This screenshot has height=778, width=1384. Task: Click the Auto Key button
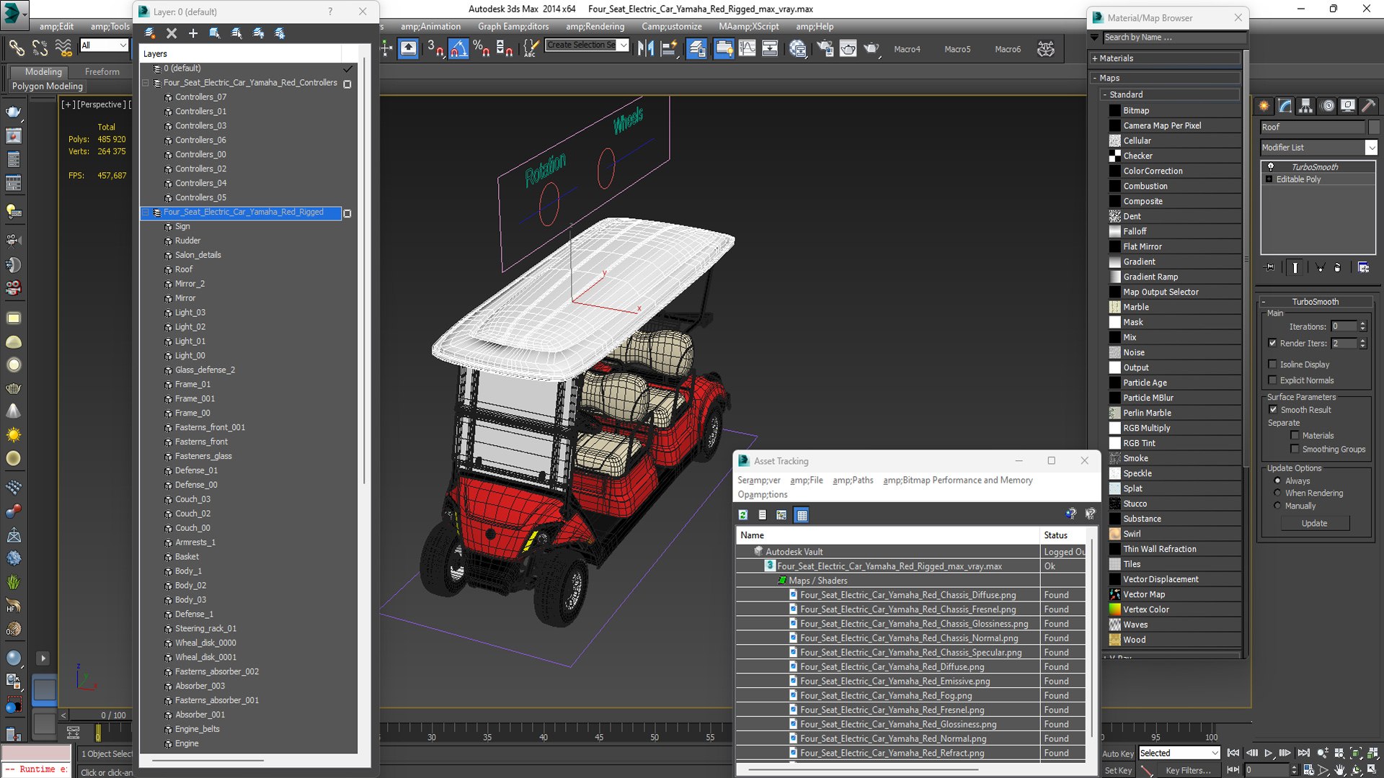(x=1117, y=754)
